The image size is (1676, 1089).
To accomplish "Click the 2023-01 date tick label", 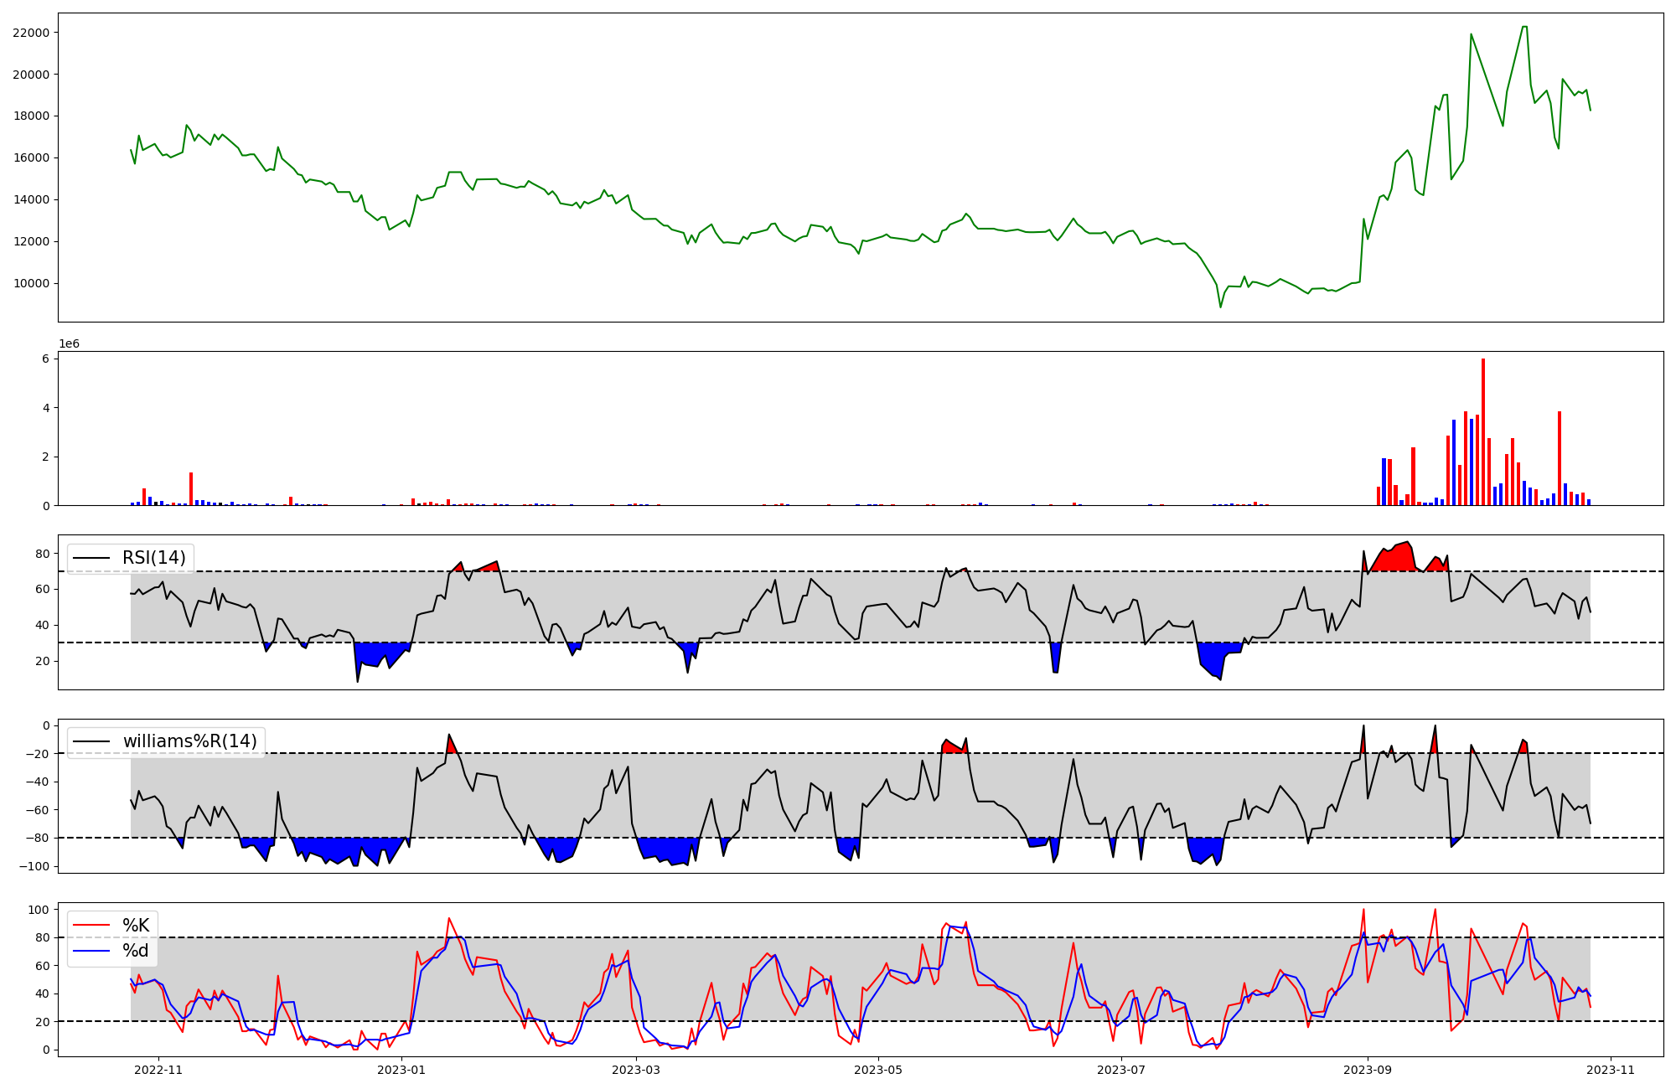I will [x=402, y=1070].
